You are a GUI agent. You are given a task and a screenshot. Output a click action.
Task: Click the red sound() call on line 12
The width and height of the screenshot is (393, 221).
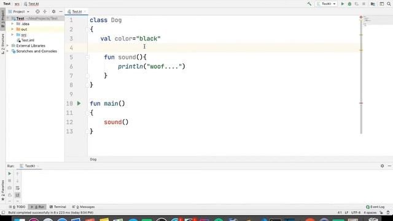click(116, 122)
